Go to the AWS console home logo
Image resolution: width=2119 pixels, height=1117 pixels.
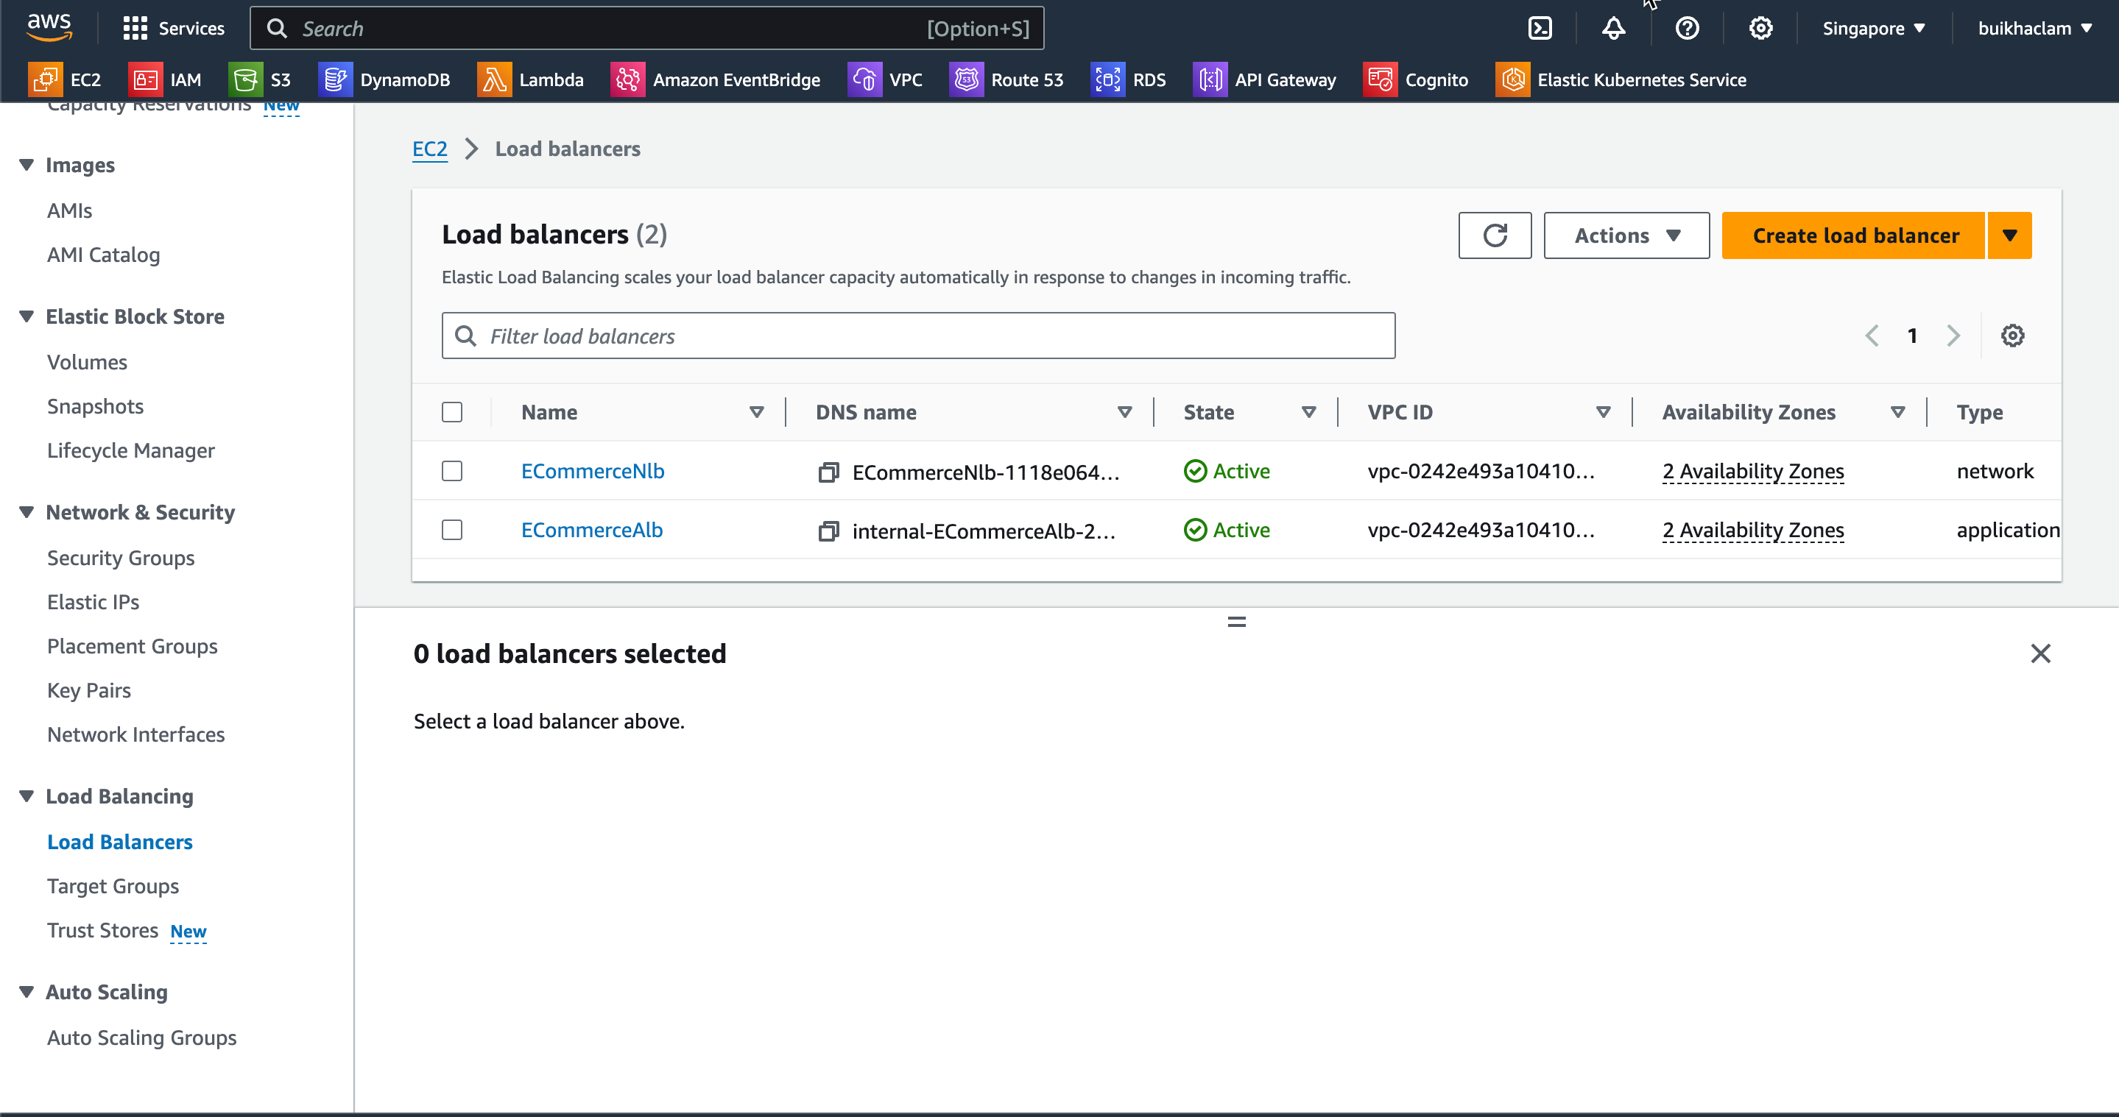tap(49, 28)
